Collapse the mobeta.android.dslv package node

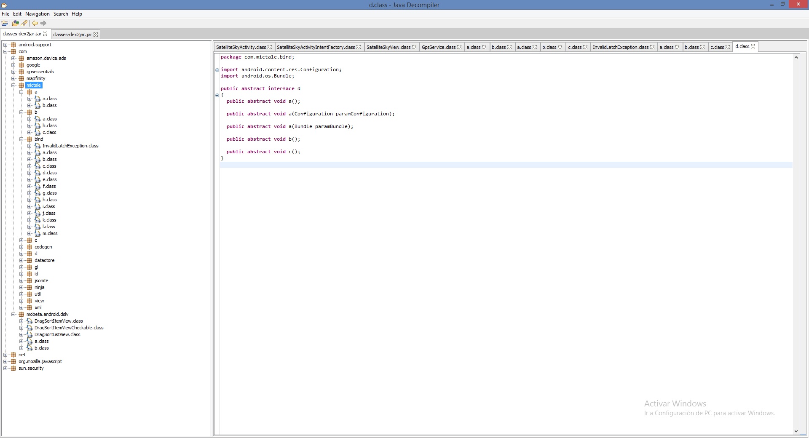coord(13,314)
